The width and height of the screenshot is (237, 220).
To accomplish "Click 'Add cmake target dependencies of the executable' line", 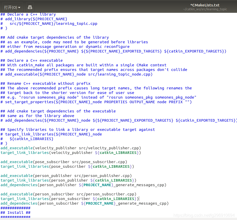I will pos(58,111).
